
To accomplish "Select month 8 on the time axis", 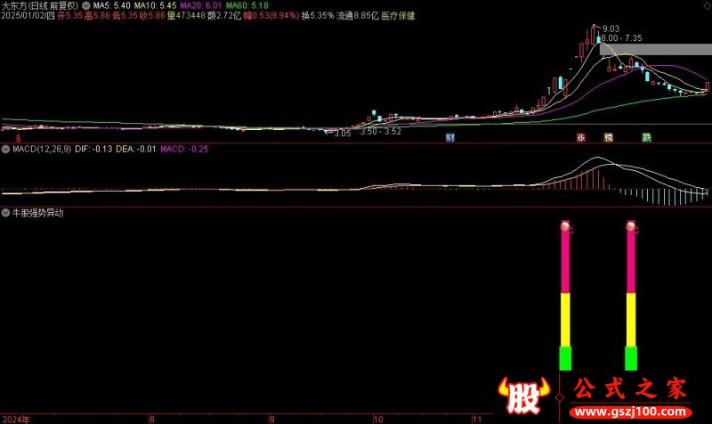I will point(151,420).
